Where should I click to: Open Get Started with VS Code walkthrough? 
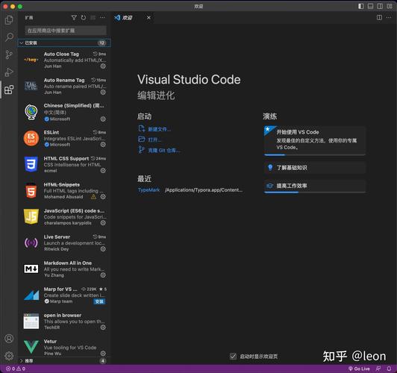pyautogui.click(x=315, y=140)
